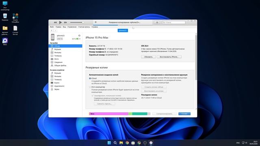Click the Oracle VirtualBox desktop icon
Screen dimensions: 260x146
15,18
